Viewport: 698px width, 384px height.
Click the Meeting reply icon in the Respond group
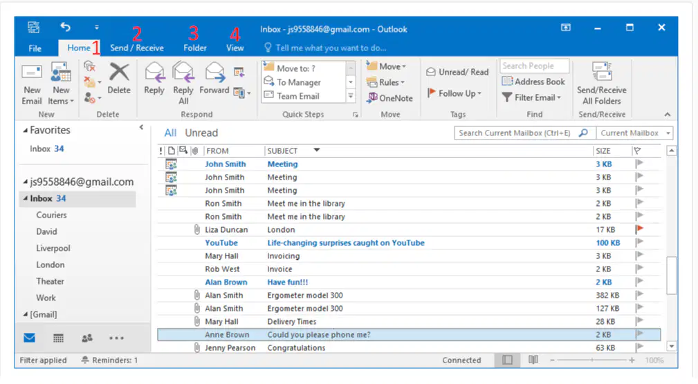(239, 72)
